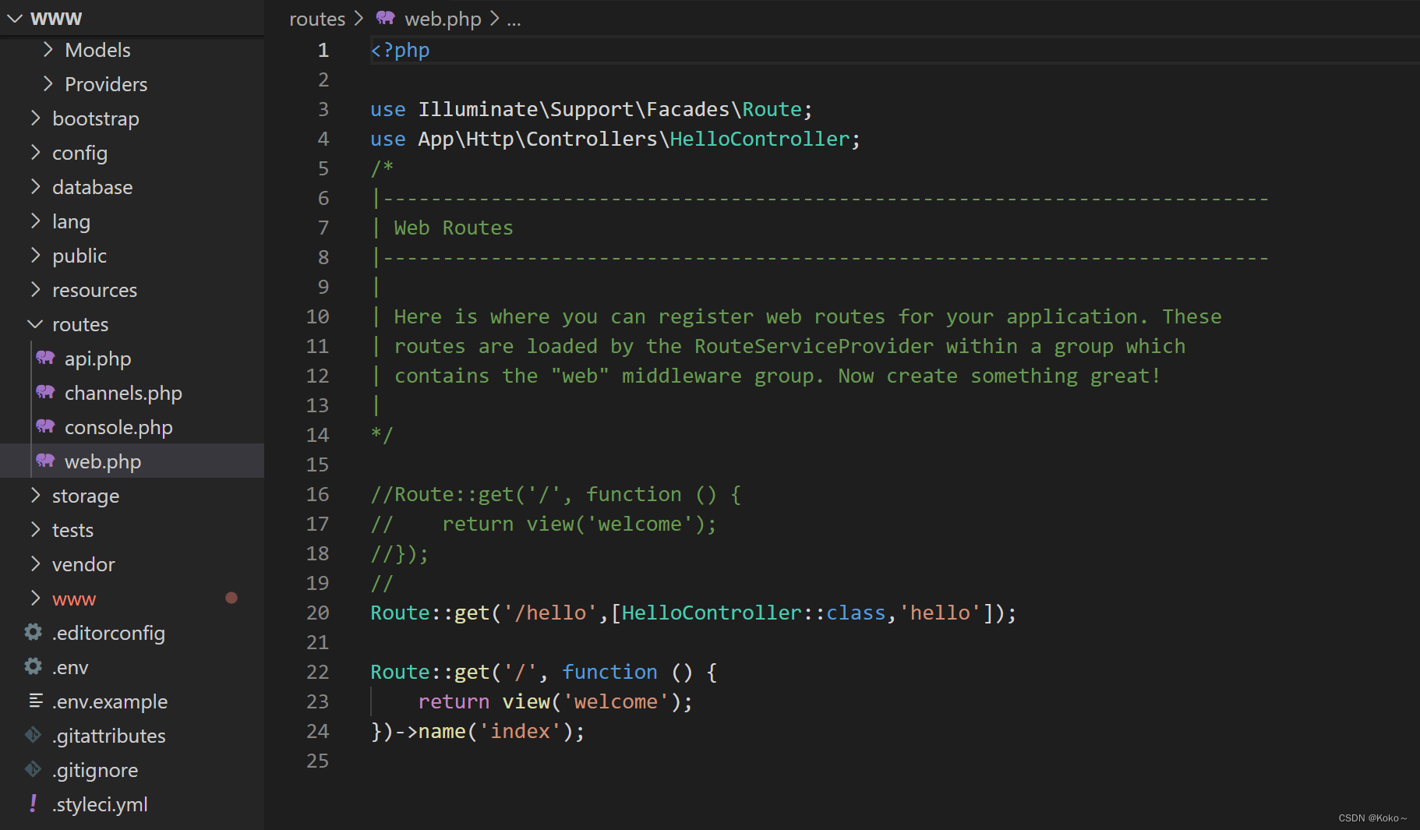
Task: Click the PHP icon next to channels.php
Action: click(46, 392)
